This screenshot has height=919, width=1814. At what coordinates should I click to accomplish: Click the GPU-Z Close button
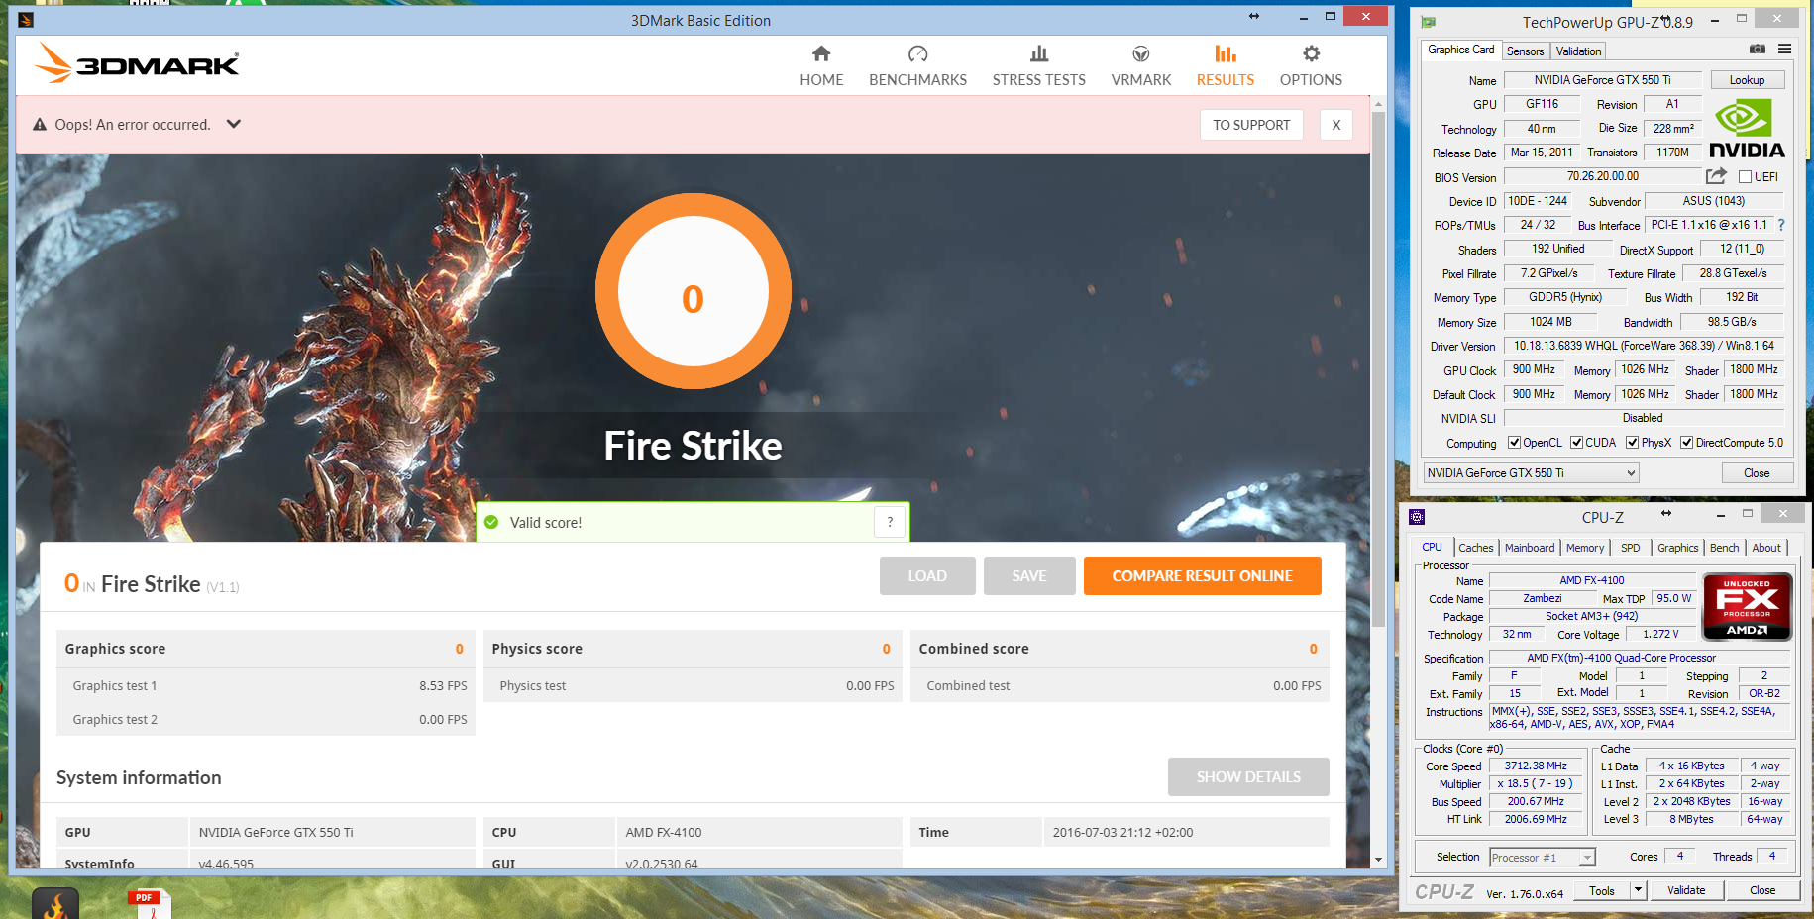[1757, 473]
